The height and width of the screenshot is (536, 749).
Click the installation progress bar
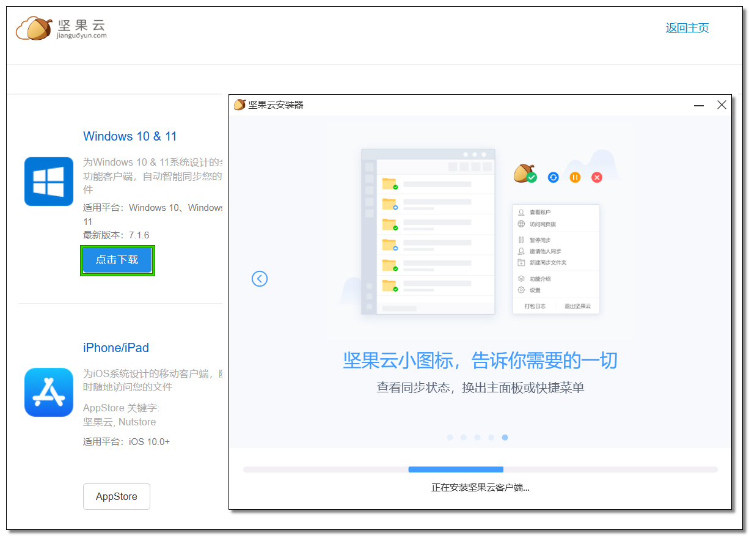click(x=480, y=469)
